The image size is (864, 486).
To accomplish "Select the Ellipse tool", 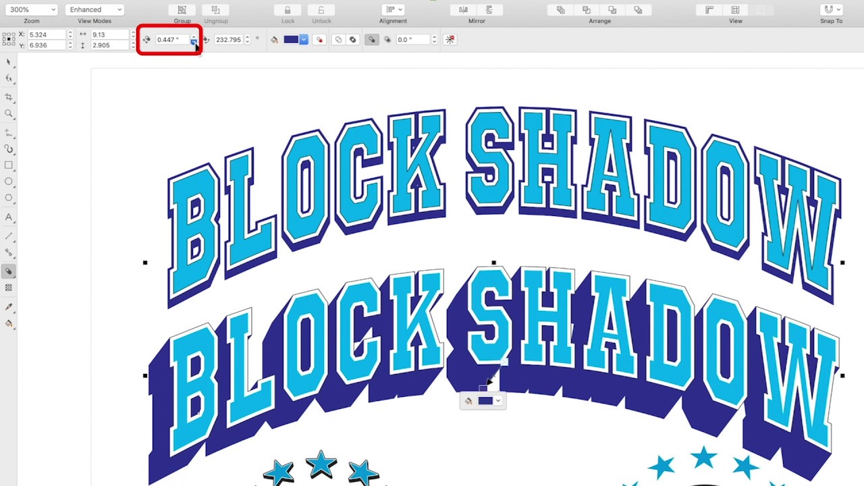I will [9, 182].
